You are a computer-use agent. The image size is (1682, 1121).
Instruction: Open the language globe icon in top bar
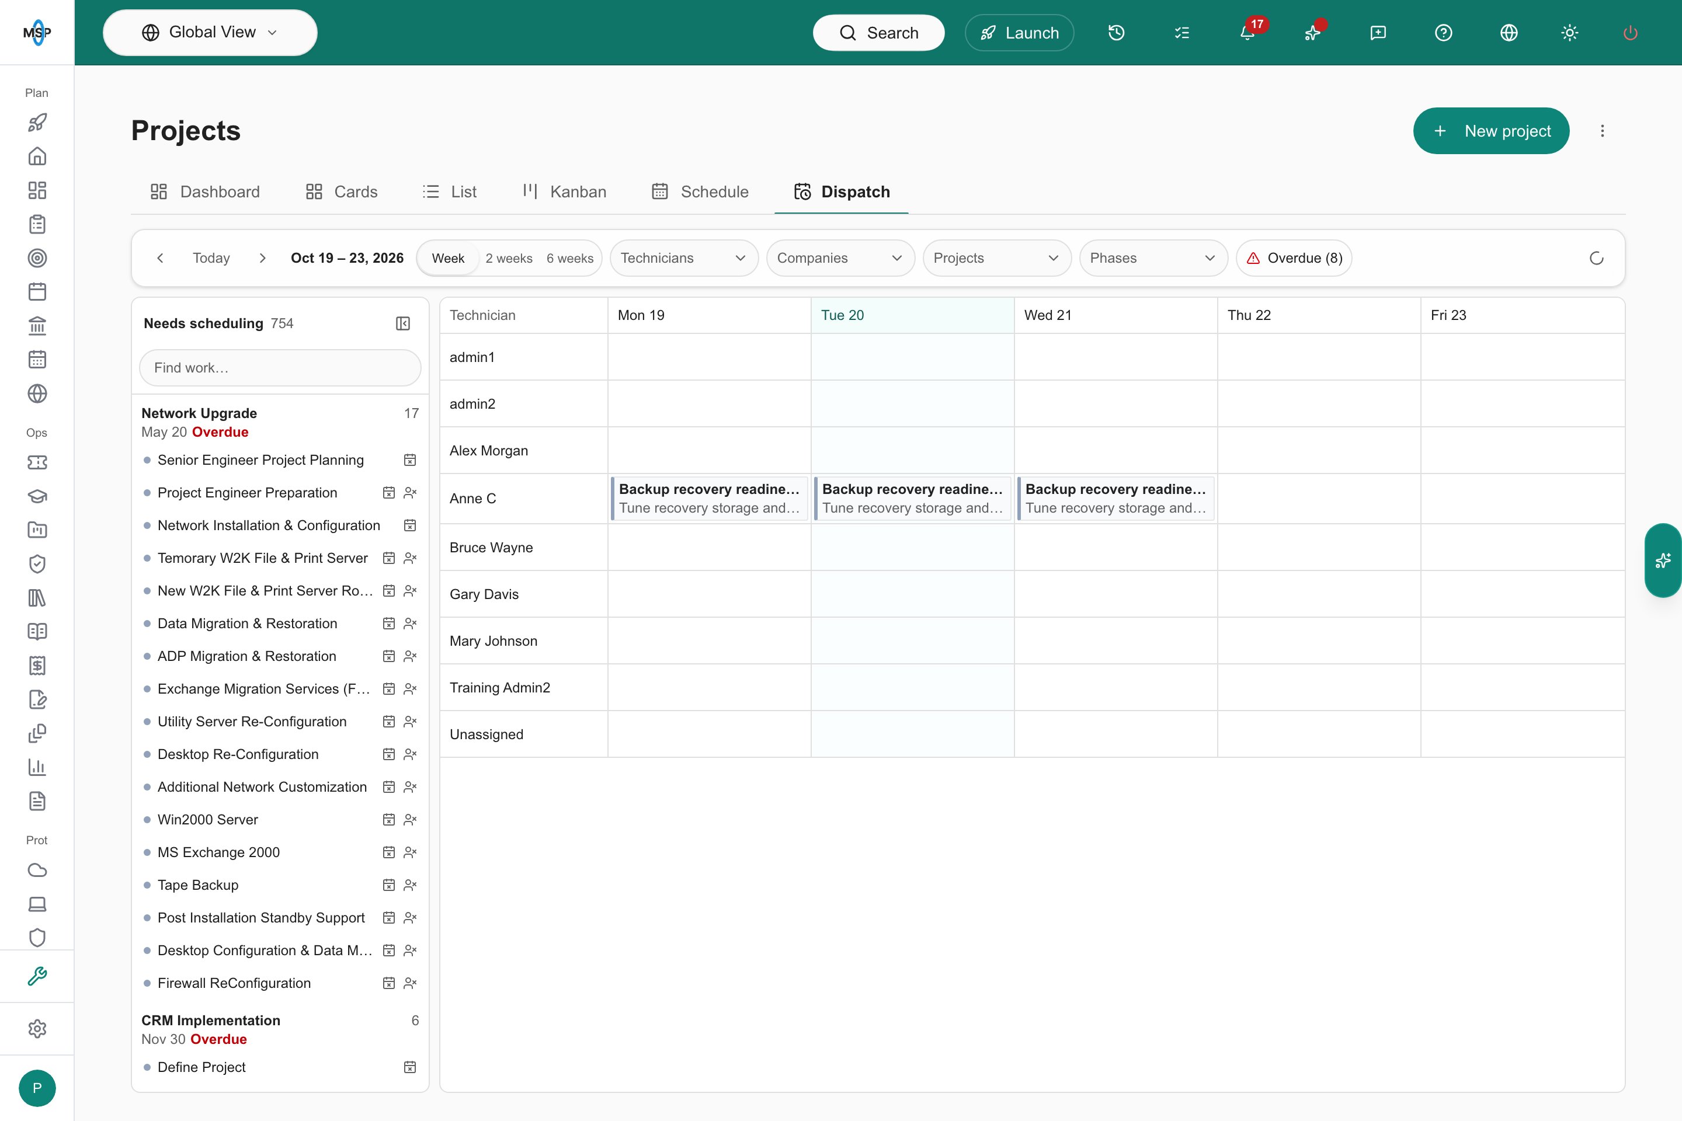[x=1509, y=33]
